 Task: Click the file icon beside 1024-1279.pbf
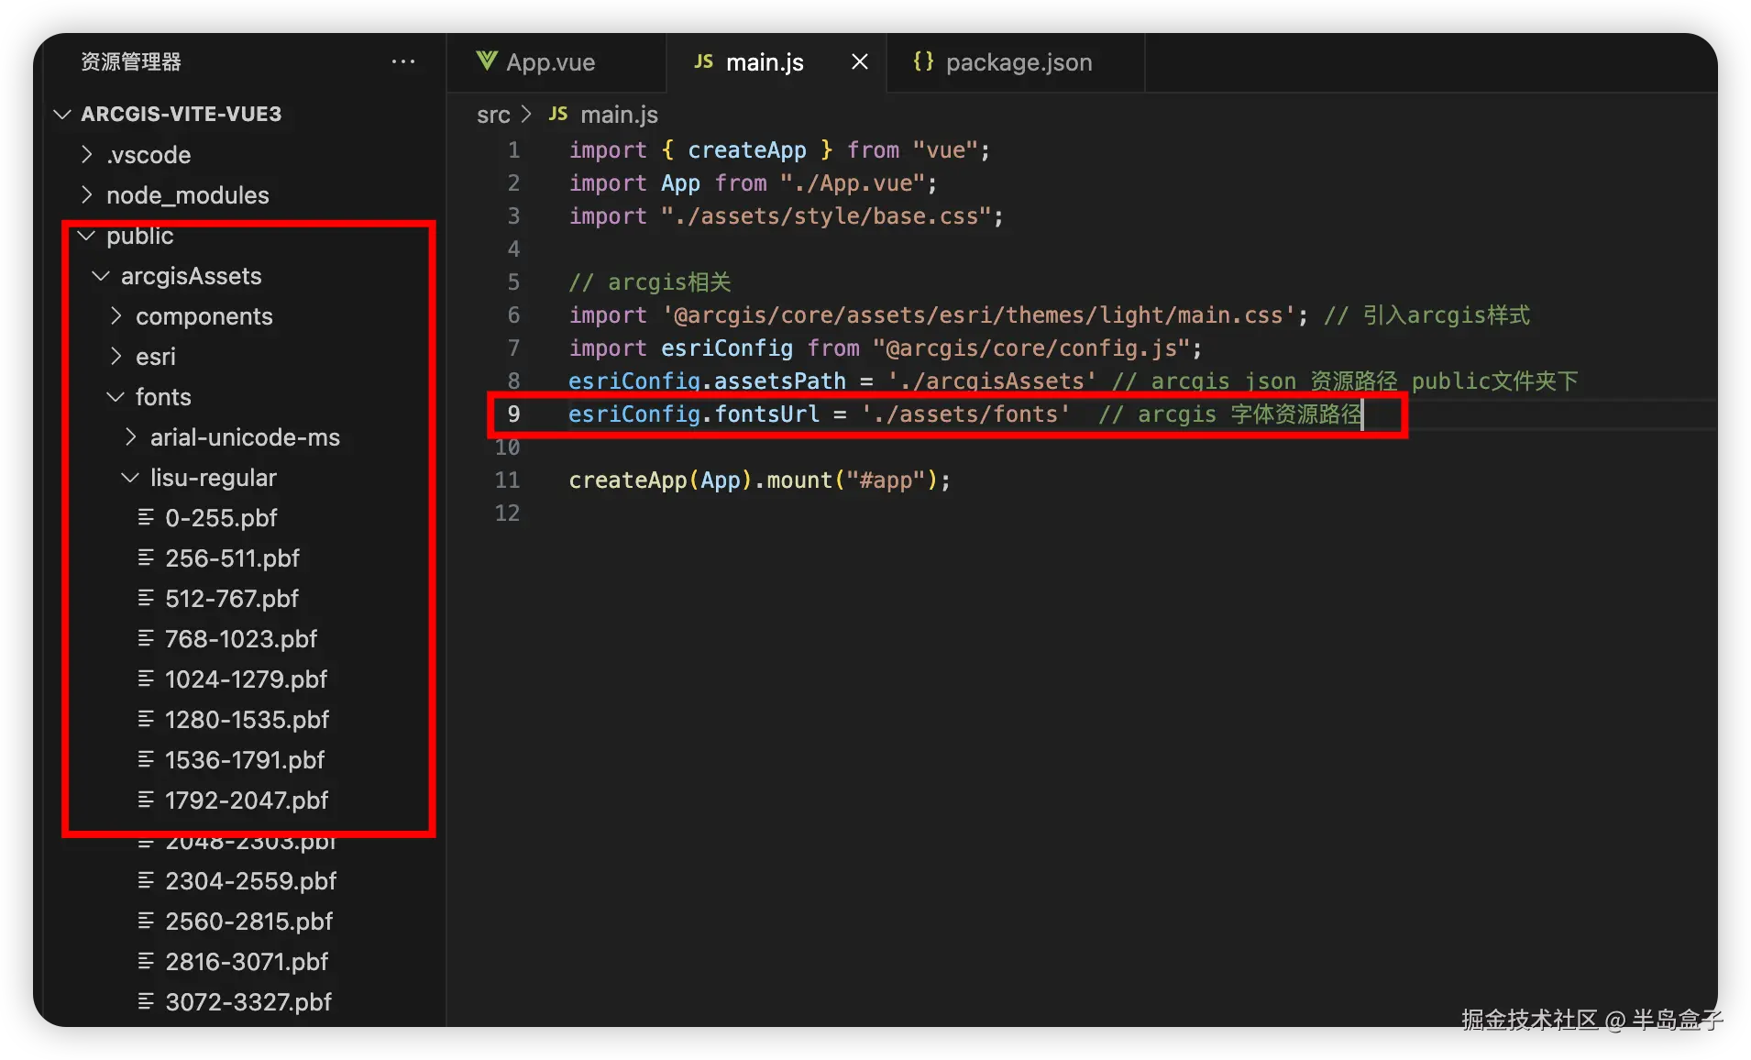146,679
